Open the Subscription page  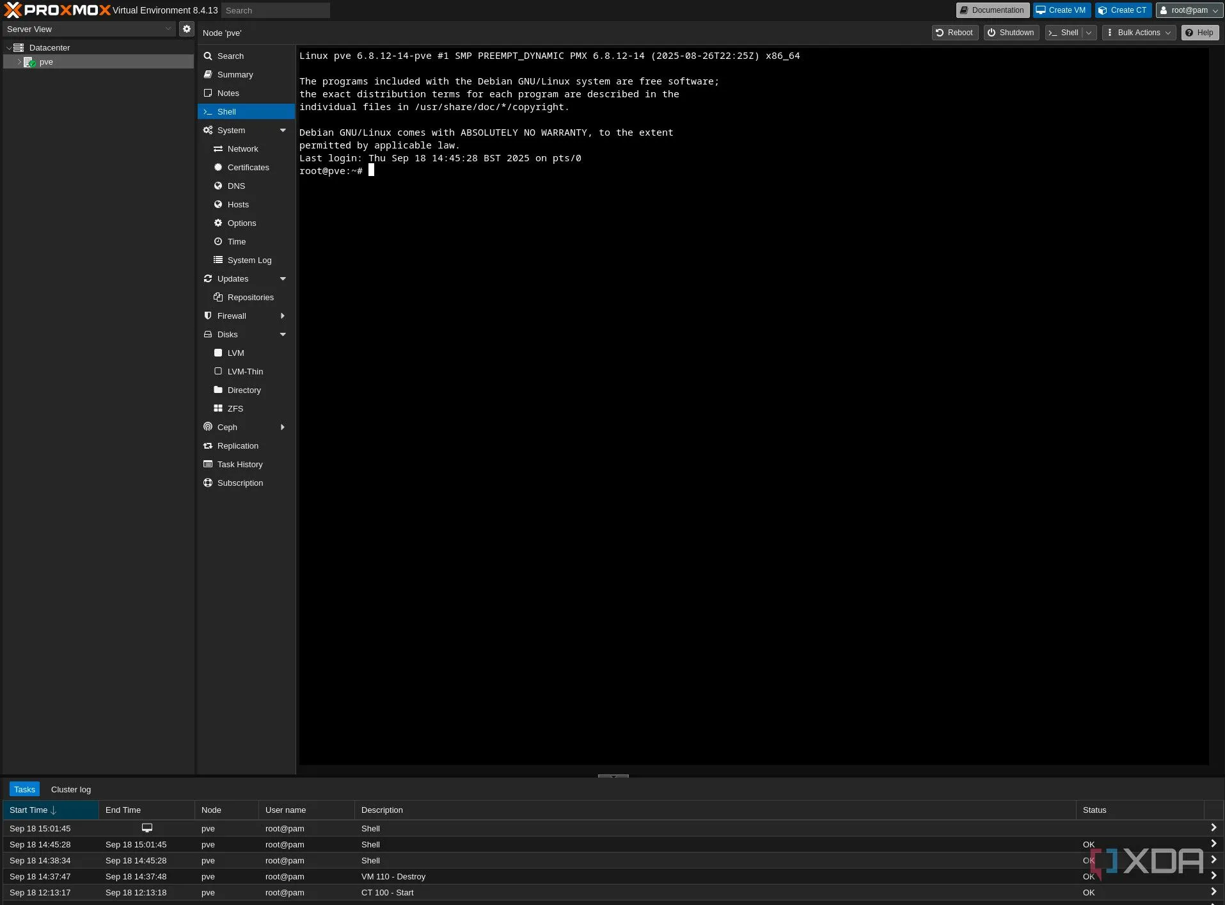[x=240, y=483]
